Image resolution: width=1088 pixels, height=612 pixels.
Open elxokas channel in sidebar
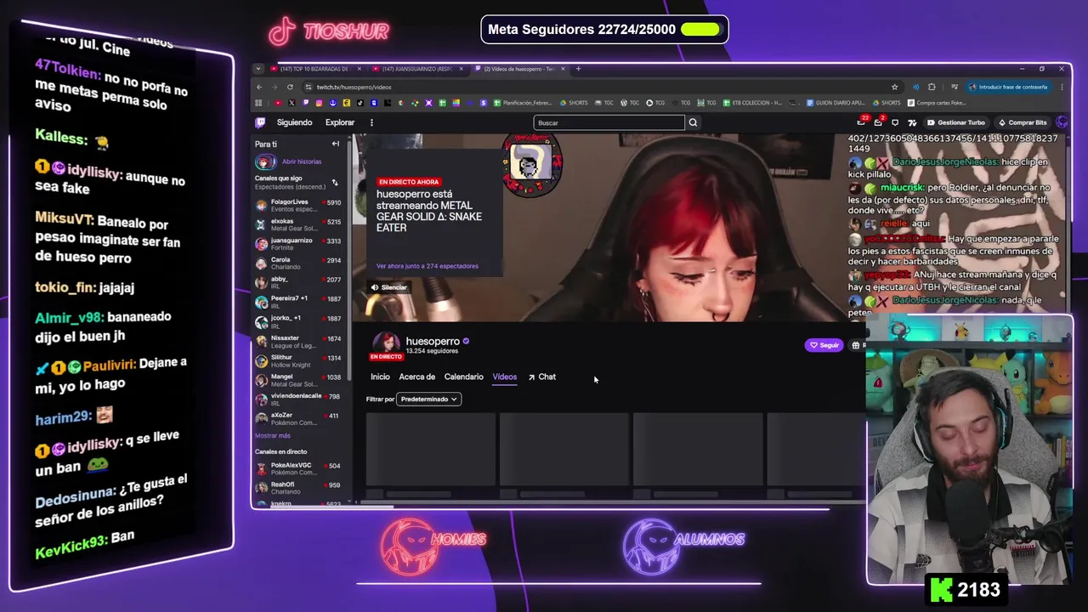coord(299,224)
